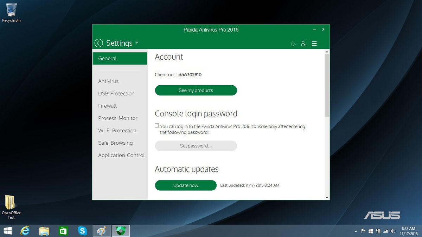Click the scrollbar down arrow
Image resolution: width=422 pixels, height=237 pixels.
tap(327, 197)
